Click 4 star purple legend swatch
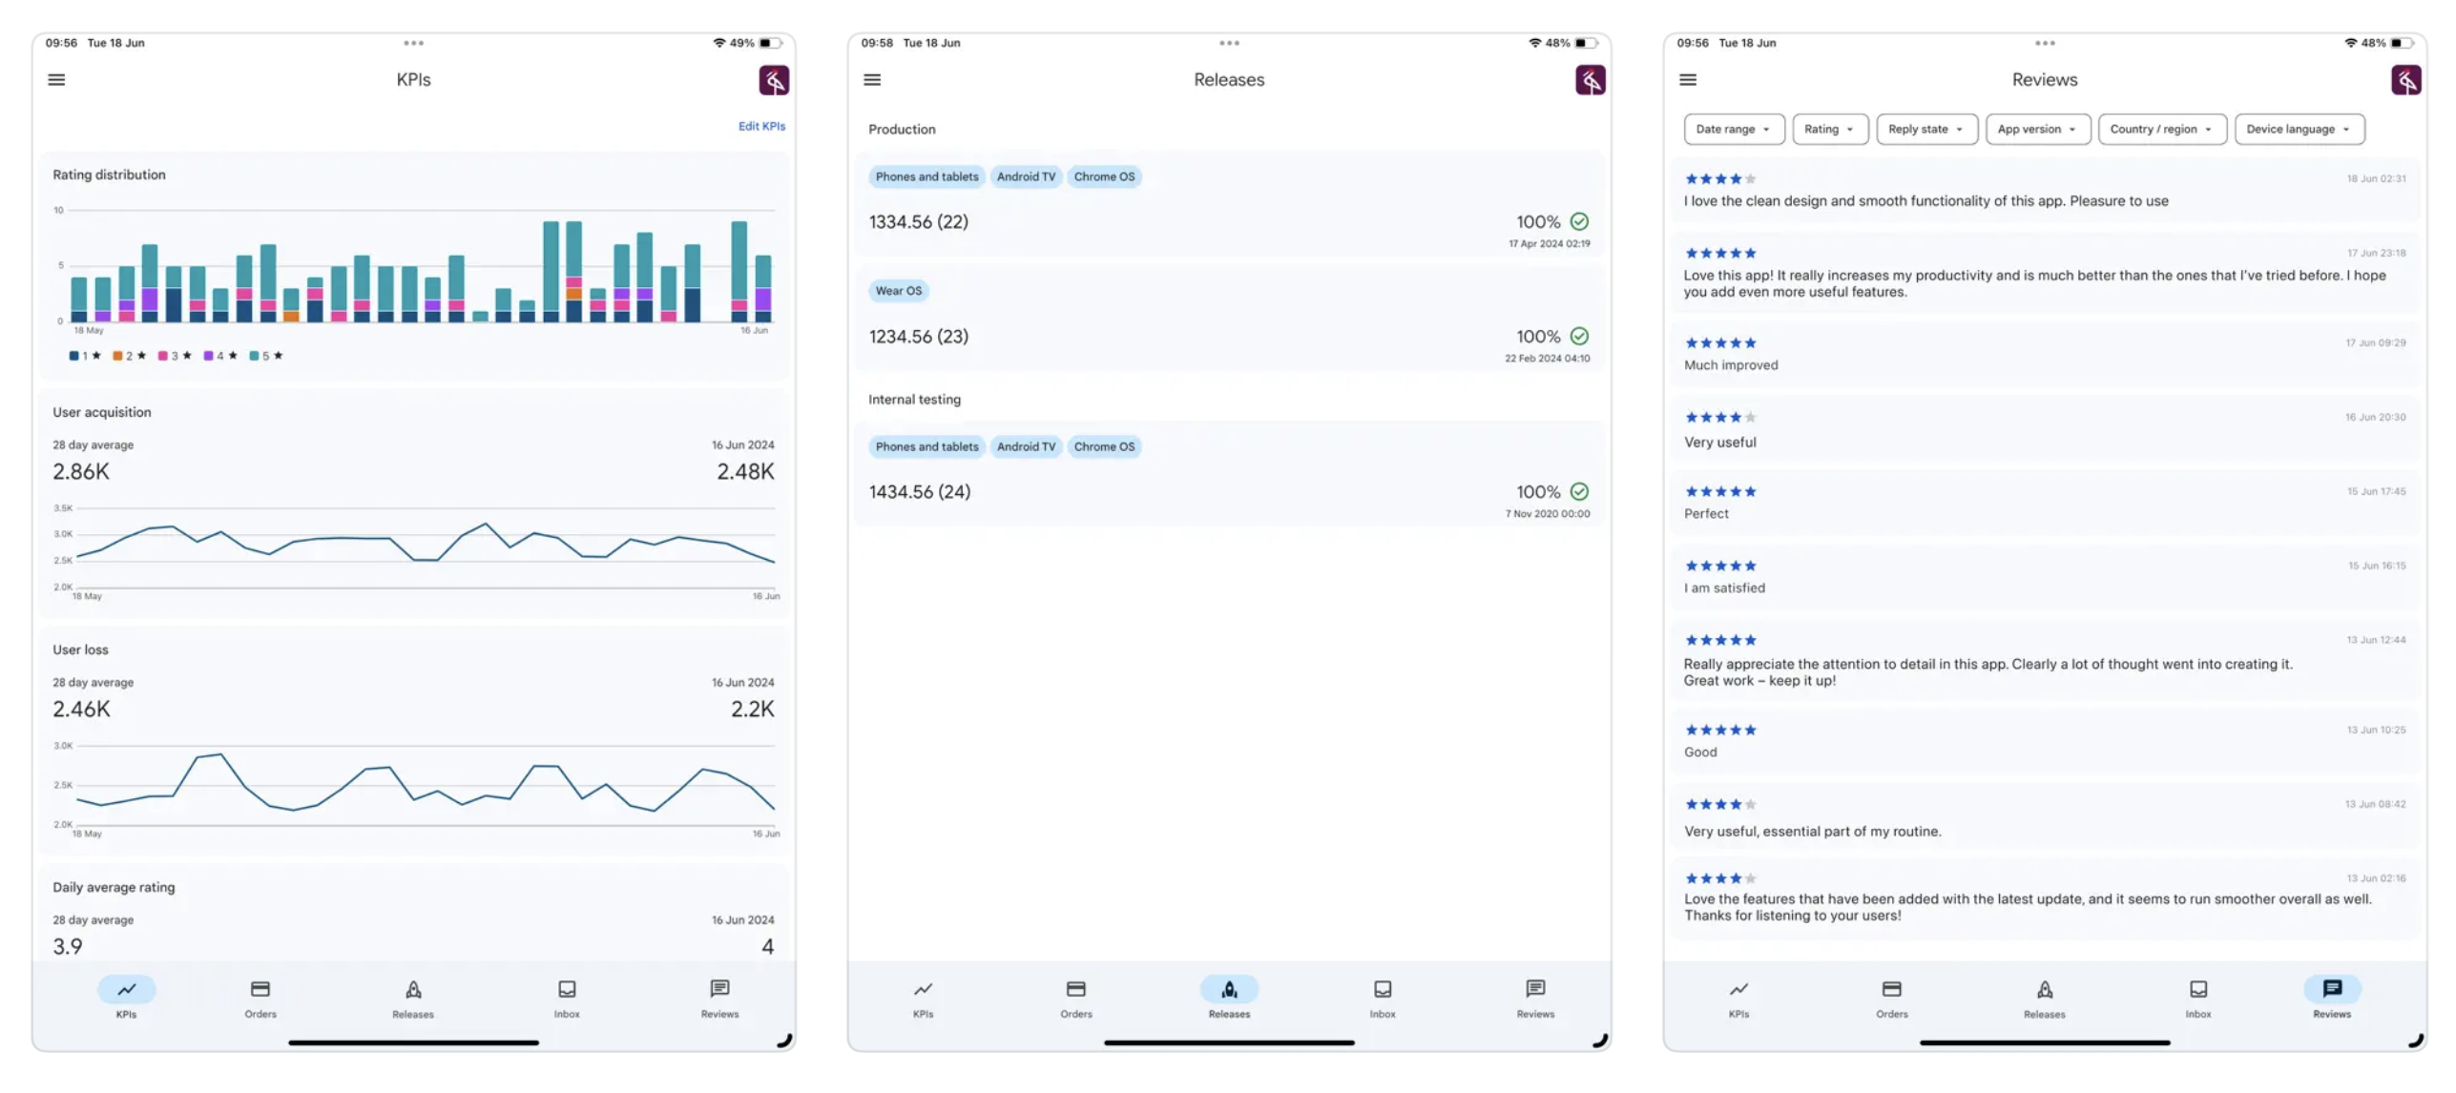 tap(208, 356)
